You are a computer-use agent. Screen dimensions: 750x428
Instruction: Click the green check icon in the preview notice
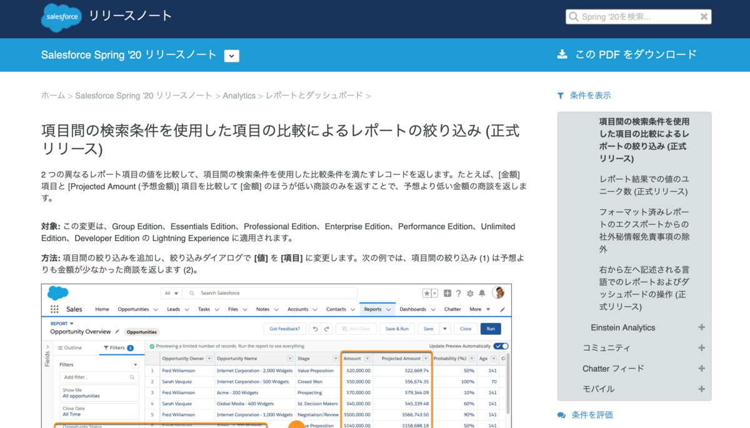[152, 346]
